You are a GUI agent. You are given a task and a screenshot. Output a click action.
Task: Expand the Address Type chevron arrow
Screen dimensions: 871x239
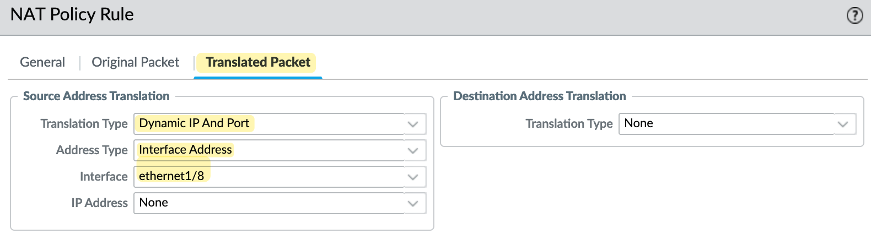413,150
